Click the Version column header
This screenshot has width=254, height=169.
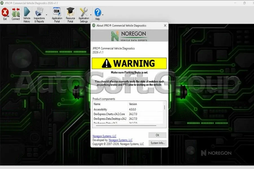pyautogui.click(x=145, y=104)
